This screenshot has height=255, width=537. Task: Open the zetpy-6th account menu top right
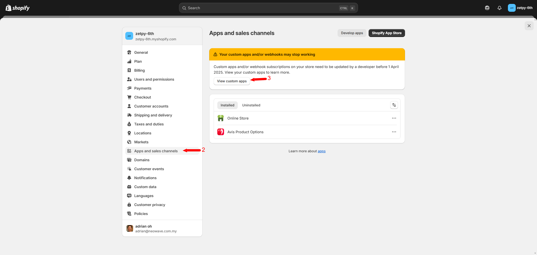(520, 8)
